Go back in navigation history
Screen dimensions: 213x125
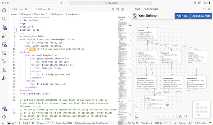pos(62,3)
